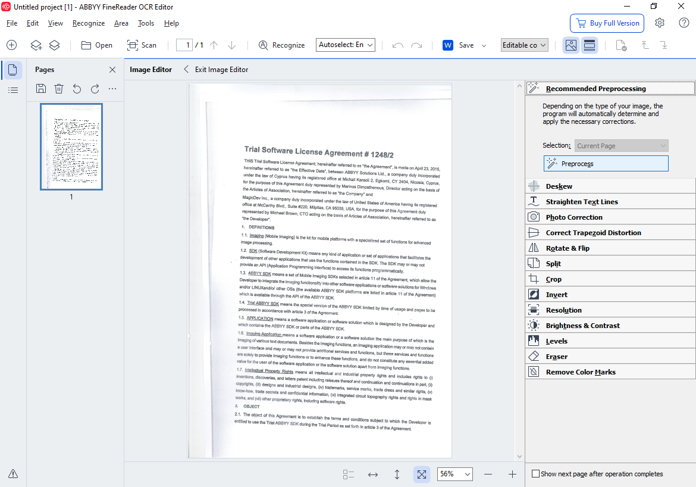The width and height of the screenshot is (696, 487).
Task: Expand the Resolution tool
Action: tap(610, 310)
